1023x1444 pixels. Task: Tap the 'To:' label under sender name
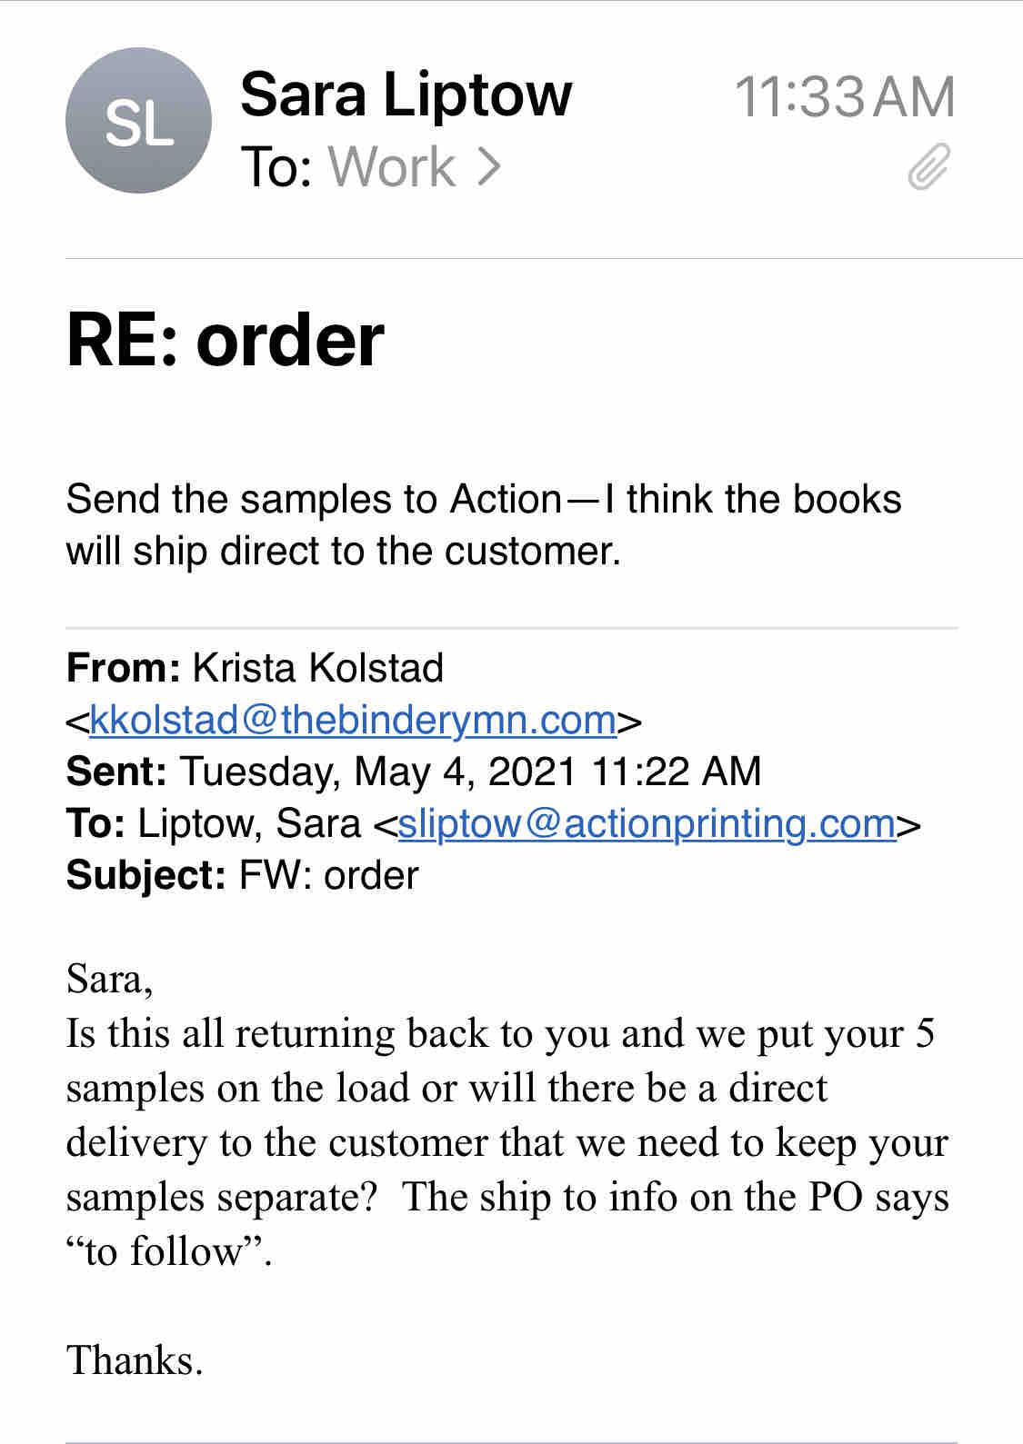click(276, 167)
